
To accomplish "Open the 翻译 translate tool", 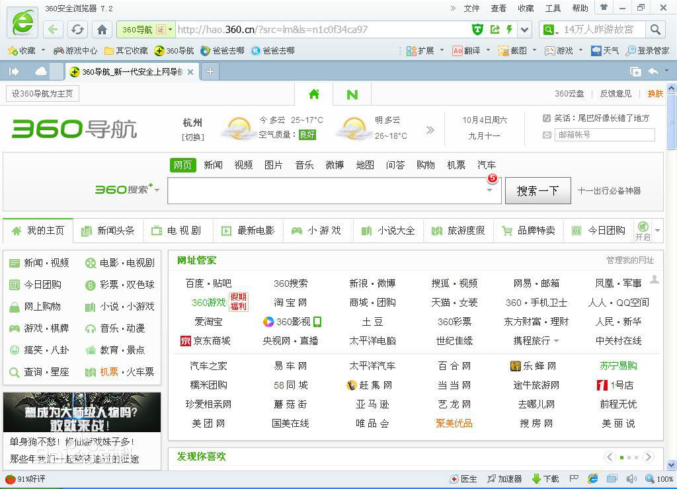I will click(x=471, y=50).
